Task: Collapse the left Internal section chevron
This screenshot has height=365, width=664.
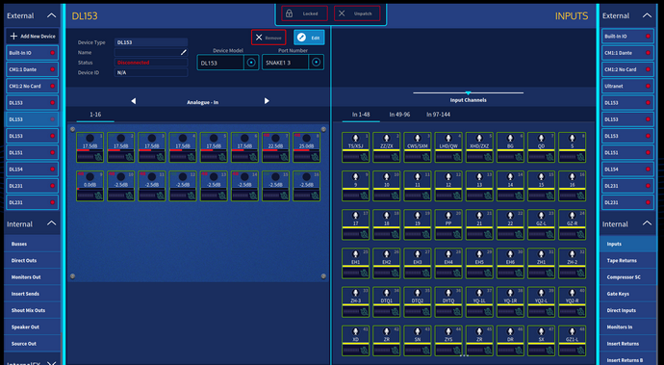Action: coord(51,223)
